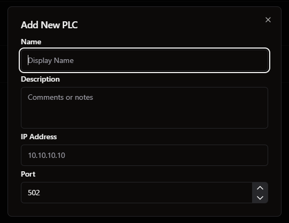Click into the Comments or notes textarea
Image resolution: width=289 pixels, height=223 pixels.
point(144,108)
